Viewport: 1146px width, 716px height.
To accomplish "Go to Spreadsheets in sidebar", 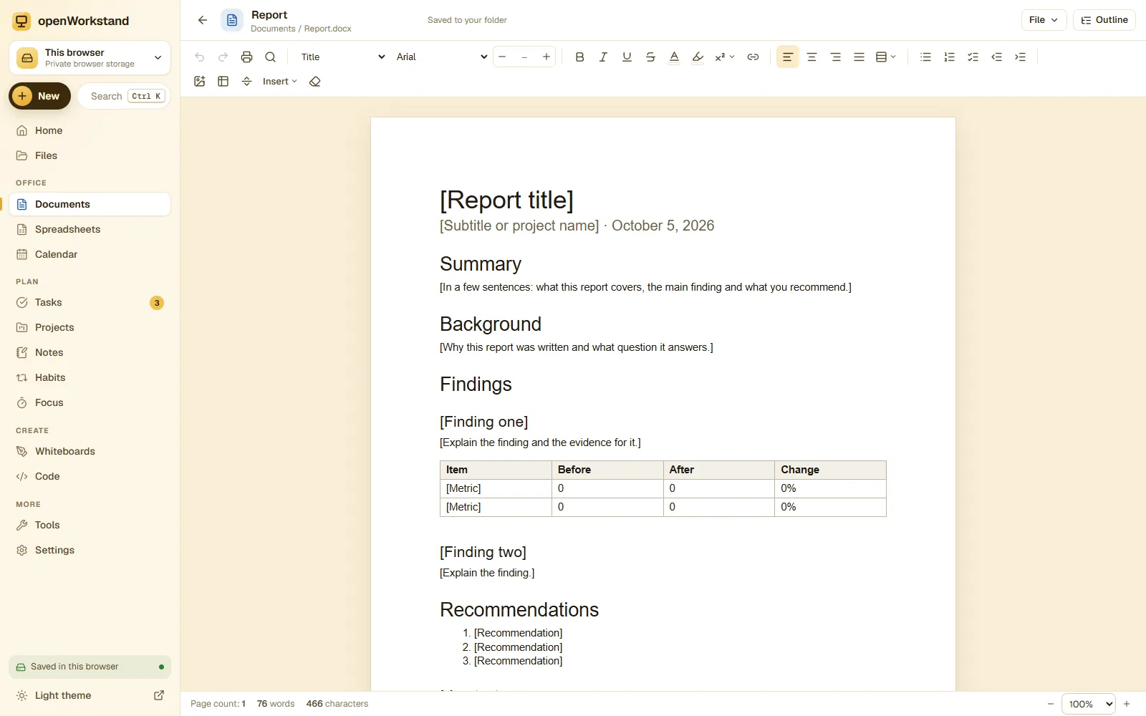I will pyautogui.click(x=90, y=229).
